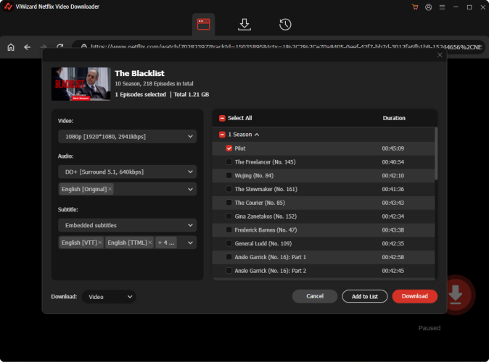Check Frederick Barnes (No. 47) episode

click(229, 230)
